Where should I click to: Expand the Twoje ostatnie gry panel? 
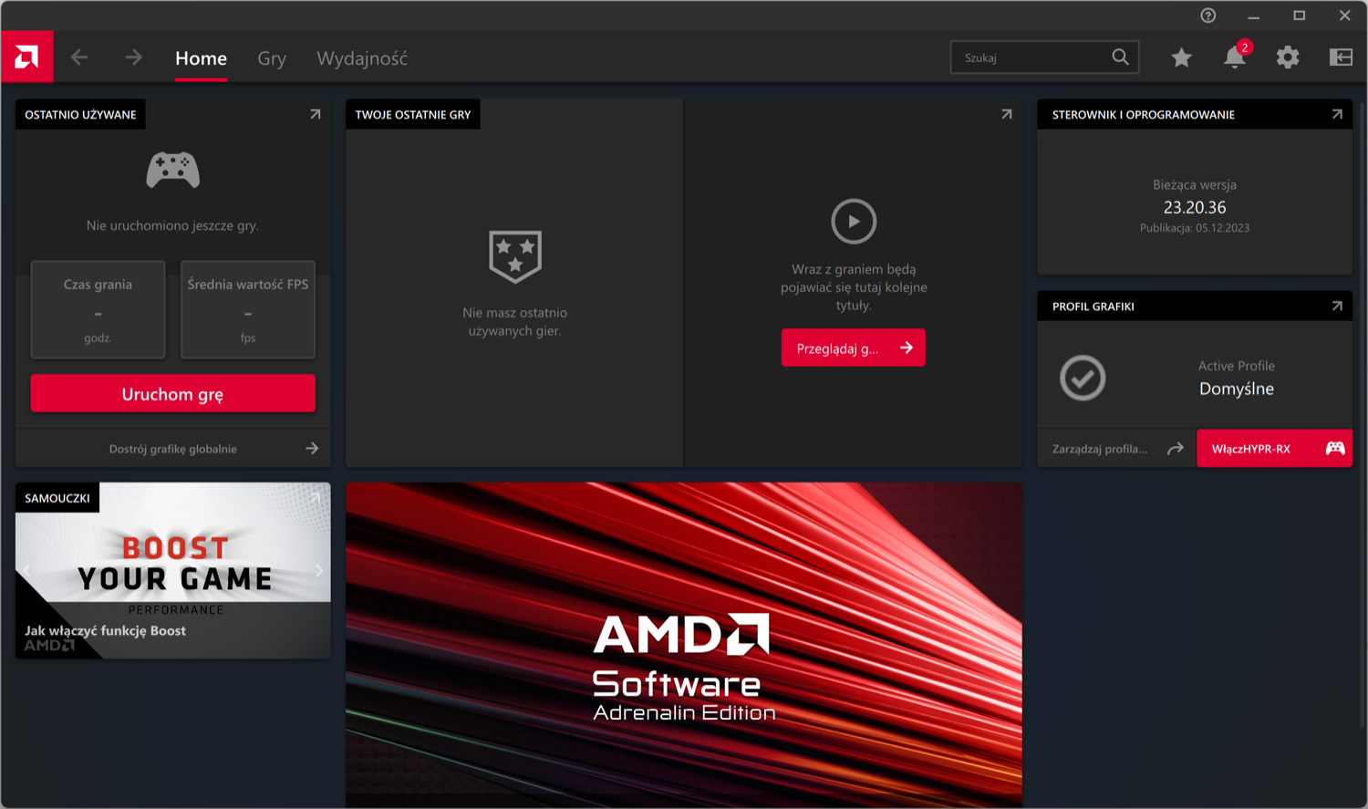tap(1007, 114)
